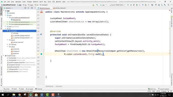Collapse the values folder
This screenshot has width=173, height=97.
pyautogui.click(x=7, y=47)
